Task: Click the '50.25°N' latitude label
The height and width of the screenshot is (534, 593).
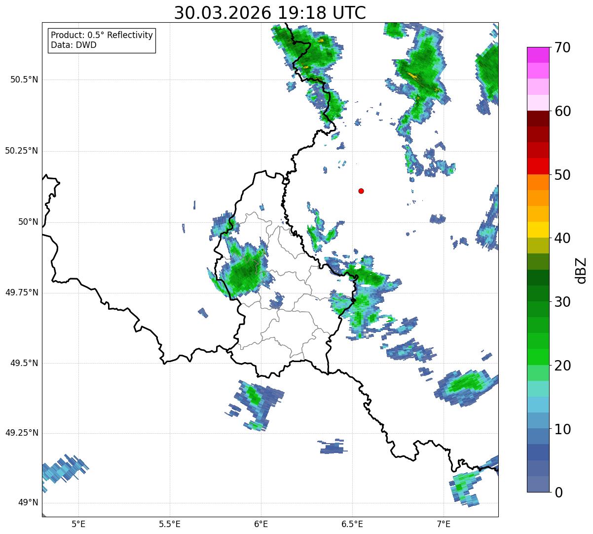Action: (x=21, y=151)
